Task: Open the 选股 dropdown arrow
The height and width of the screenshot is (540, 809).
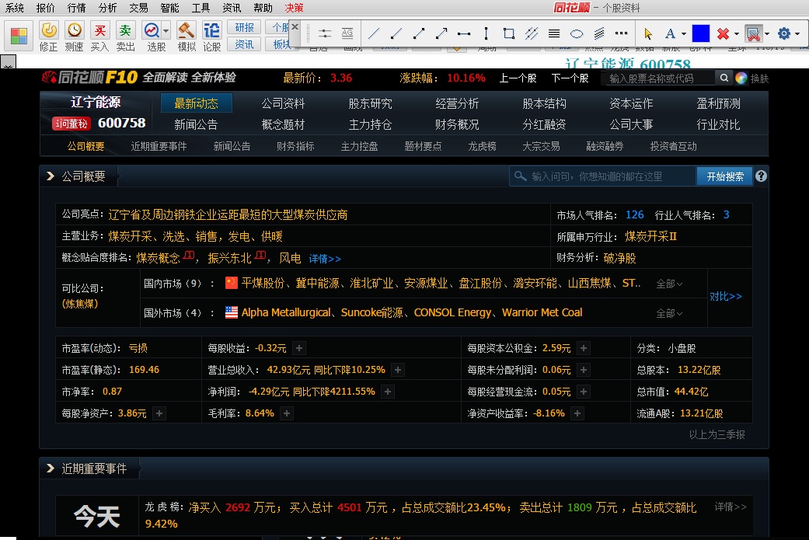Action: [x=166, y=31]
